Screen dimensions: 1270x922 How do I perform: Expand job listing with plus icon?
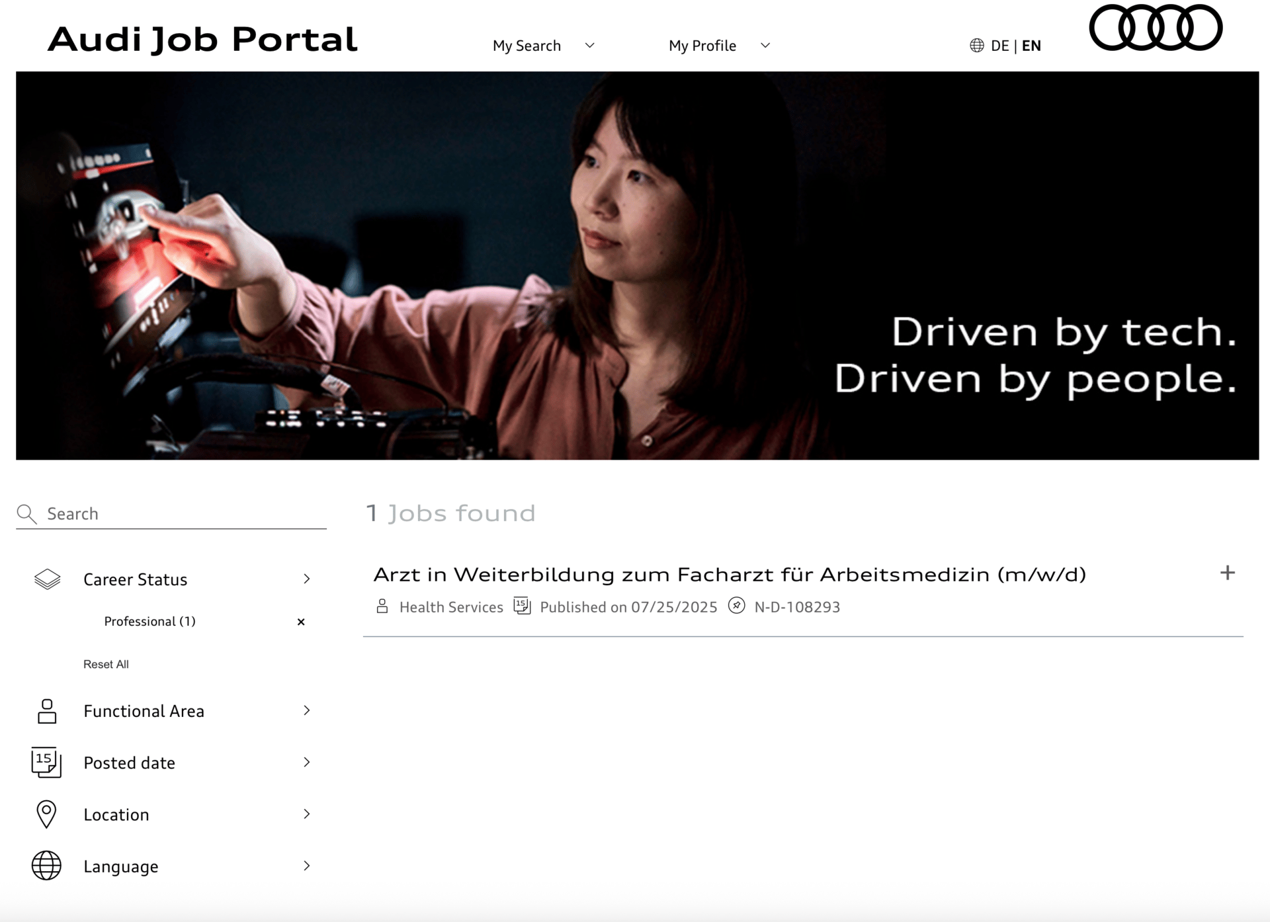point(1227,573)
